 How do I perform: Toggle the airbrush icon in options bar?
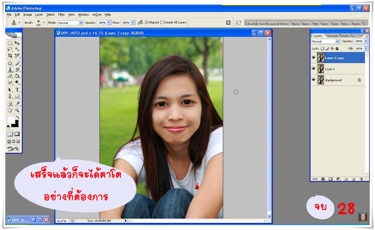[141, 22]
